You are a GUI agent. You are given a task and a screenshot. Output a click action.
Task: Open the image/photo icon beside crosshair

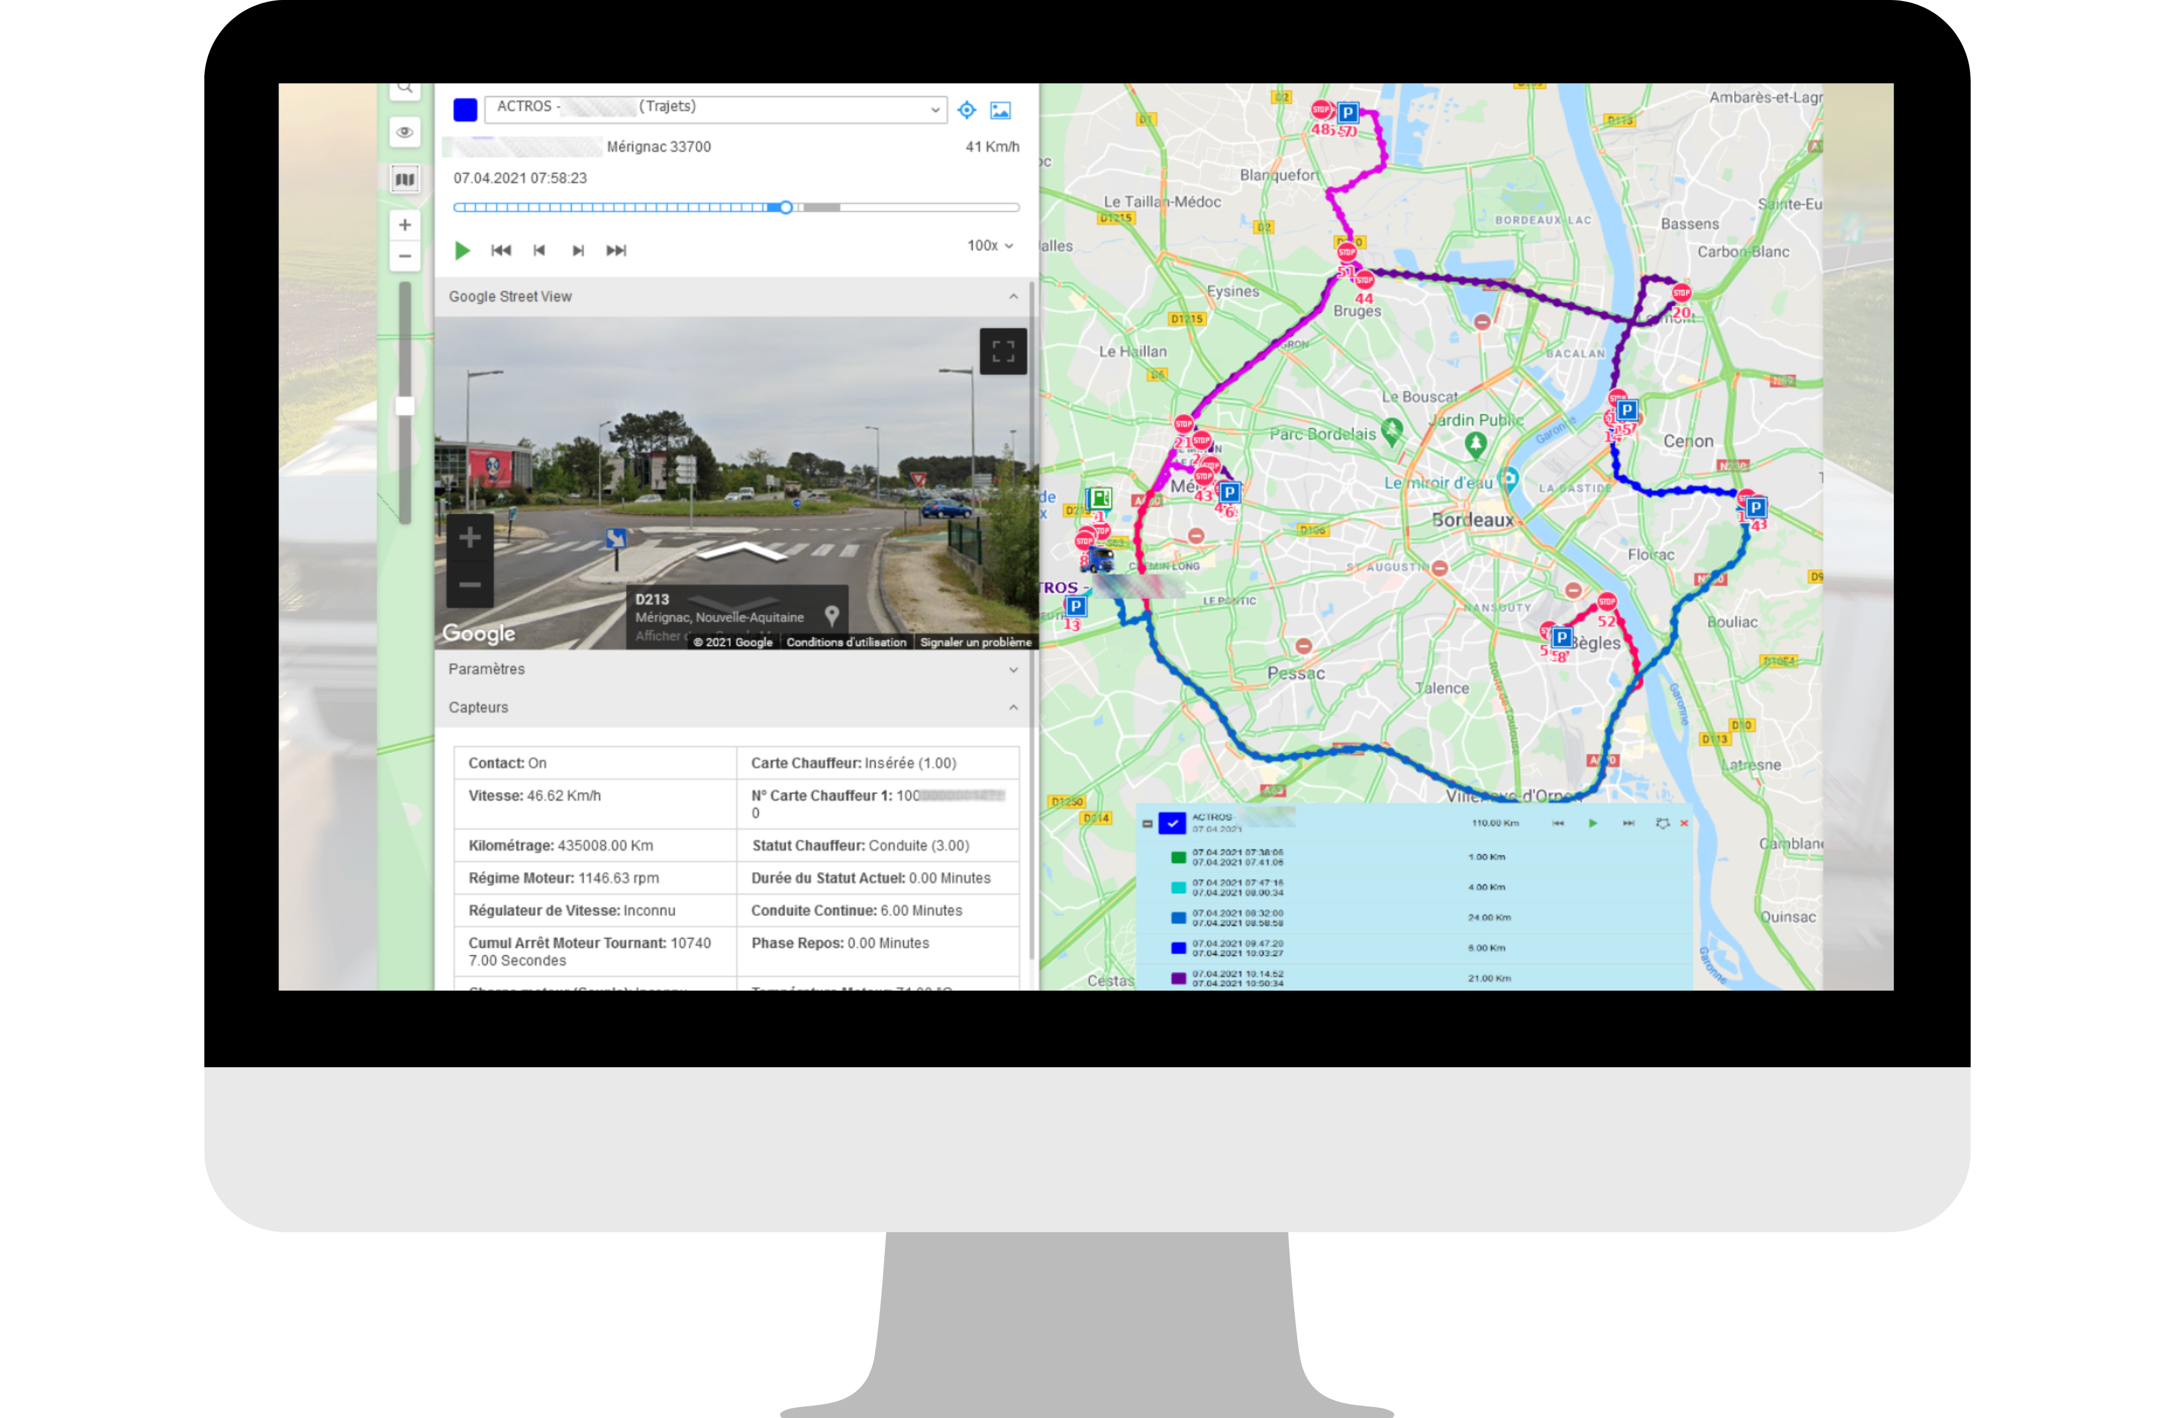[x=1001, y=110]
